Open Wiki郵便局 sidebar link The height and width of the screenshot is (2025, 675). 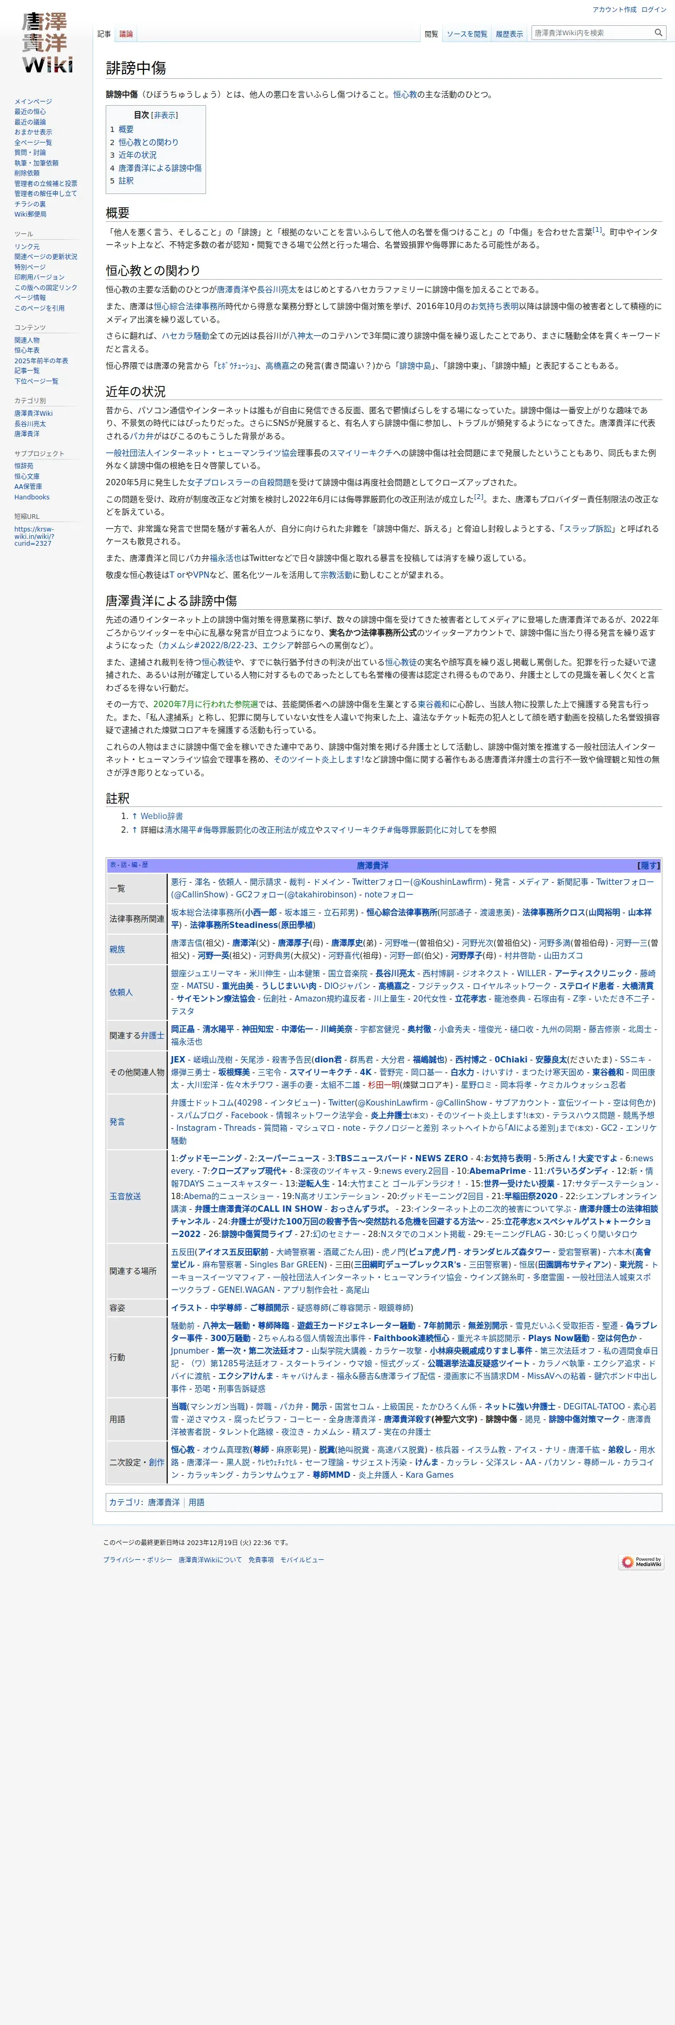pos(30,214)
